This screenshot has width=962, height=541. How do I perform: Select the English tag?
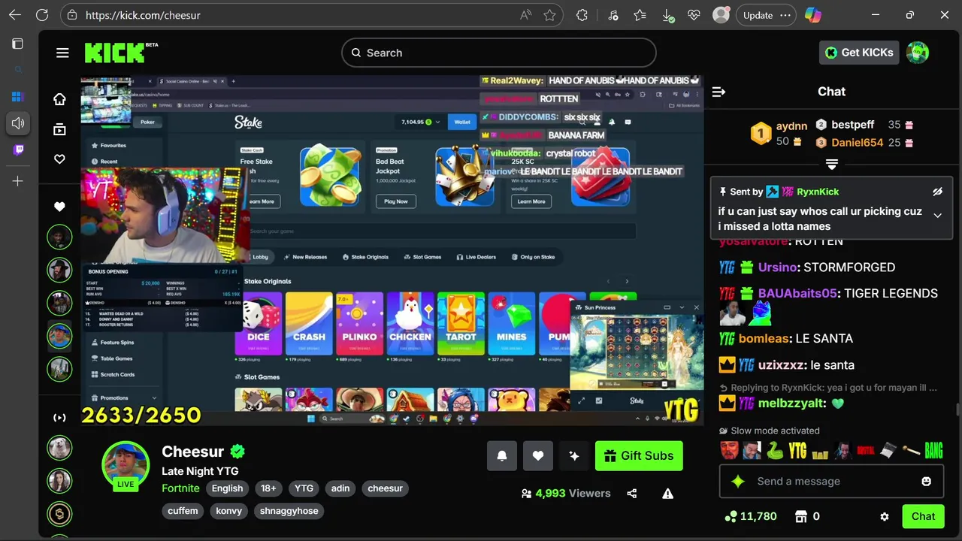(227, 488)
